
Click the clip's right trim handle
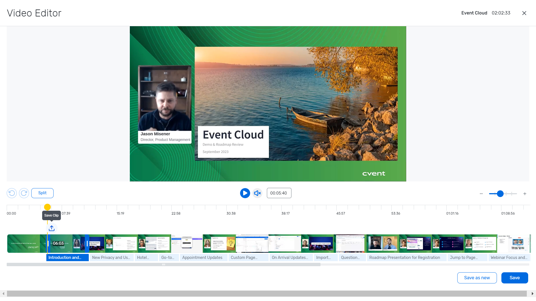[87, 244]
